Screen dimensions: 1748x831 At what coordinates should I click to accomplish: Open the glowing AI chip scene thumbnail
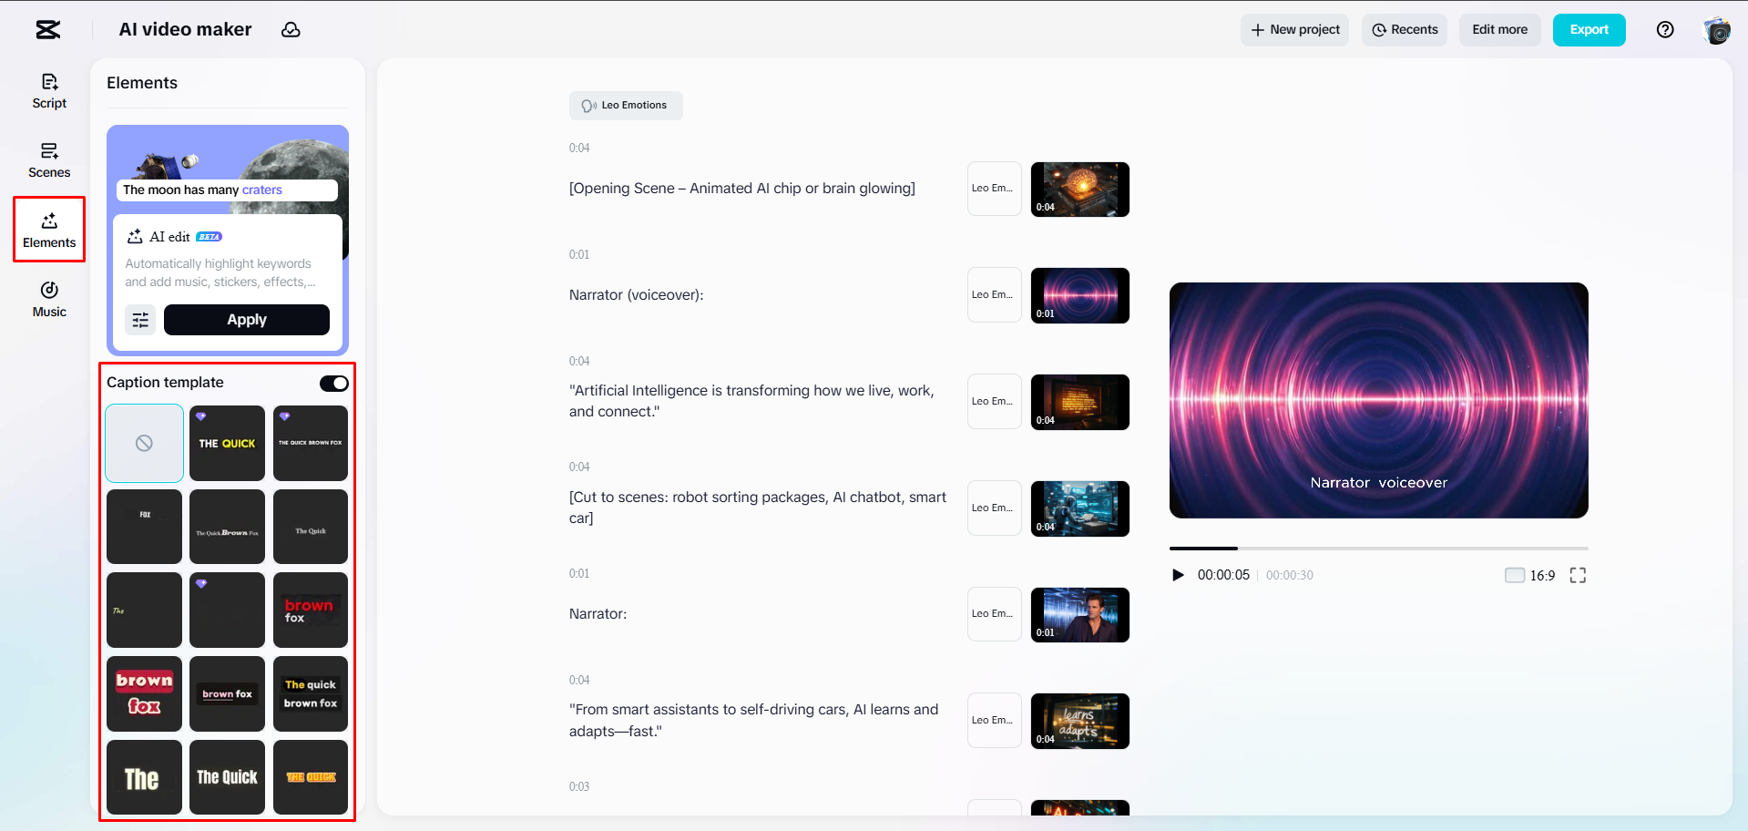1080,190
